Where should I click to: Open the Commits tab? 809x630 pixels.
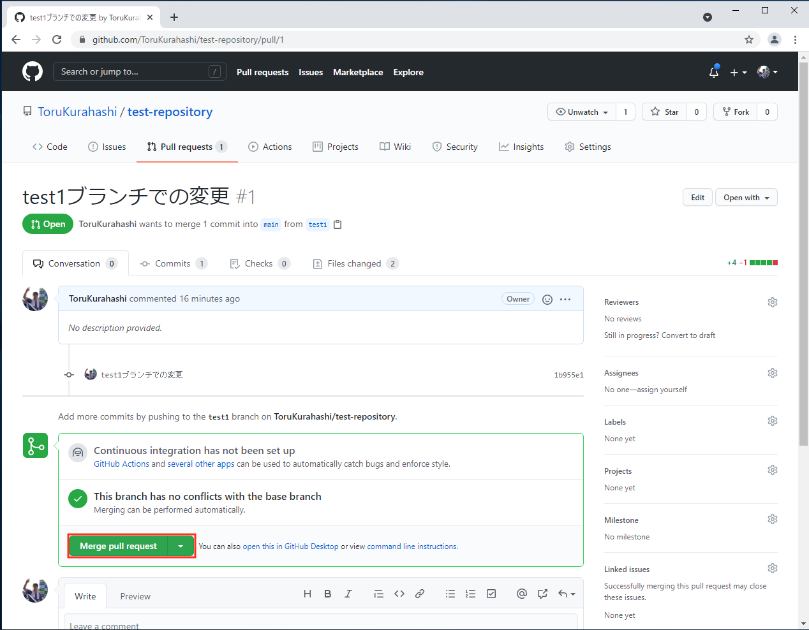click(173, 263)
